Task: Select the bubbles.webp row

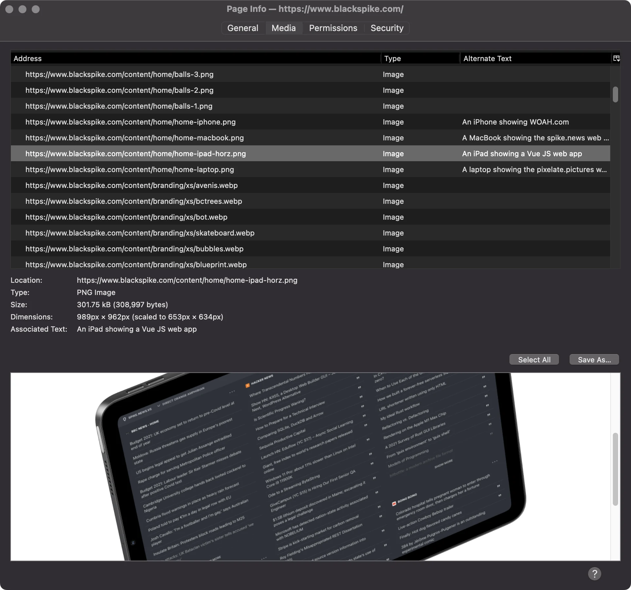Action: coord(310,249)
